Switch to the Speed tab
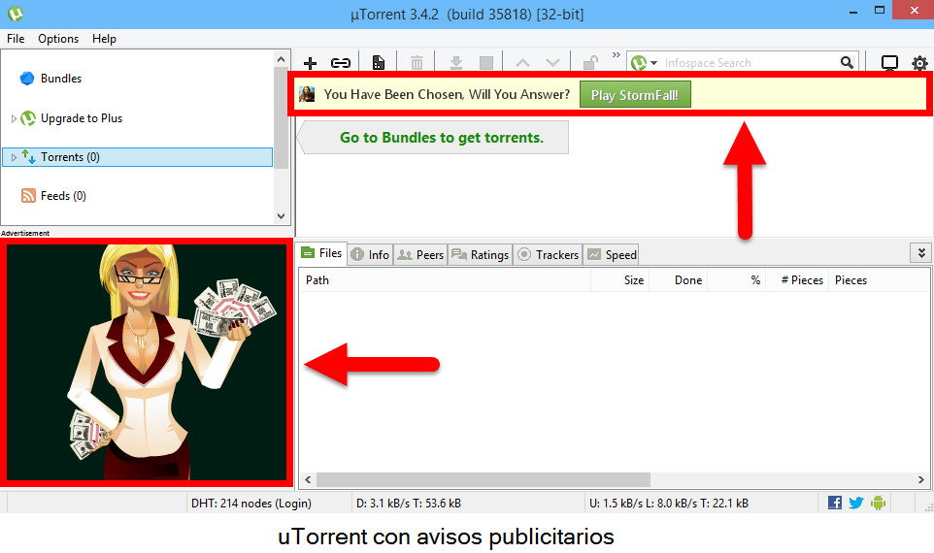 (612, 255)
